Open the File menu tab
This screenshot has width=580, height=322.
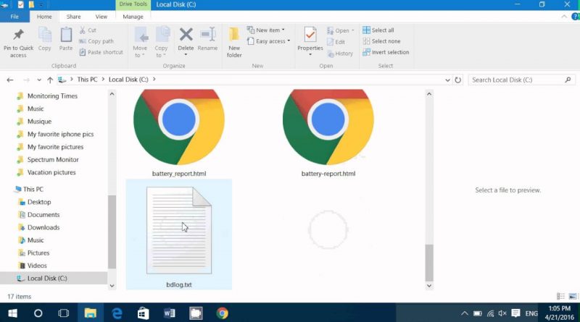[x=14, y=17]
